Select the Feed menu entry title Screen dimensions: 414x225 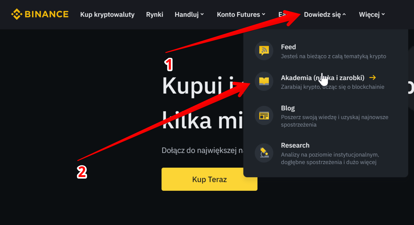point(288,47)
